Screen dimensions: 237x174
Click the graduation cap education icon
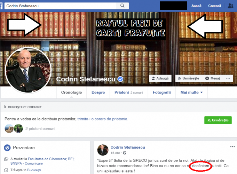[x=6, y=159]
